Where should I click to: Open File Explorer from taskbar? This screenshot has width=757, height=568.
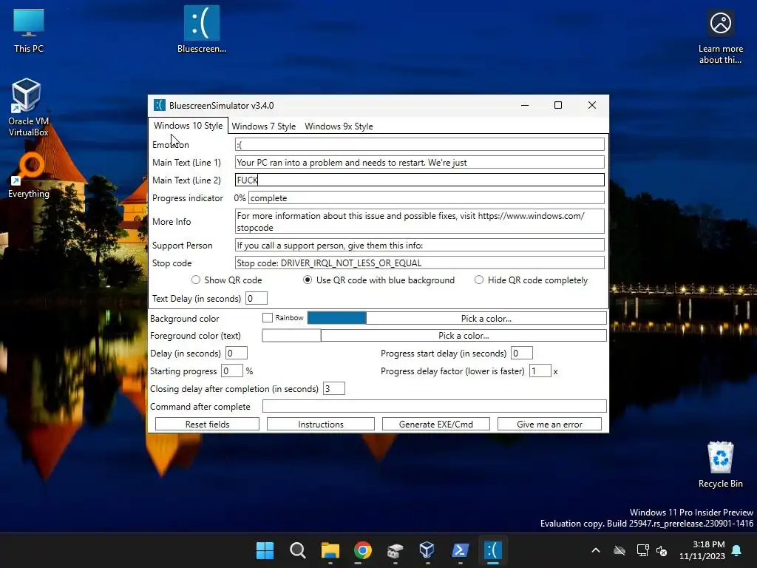click(x=330, y=550)
